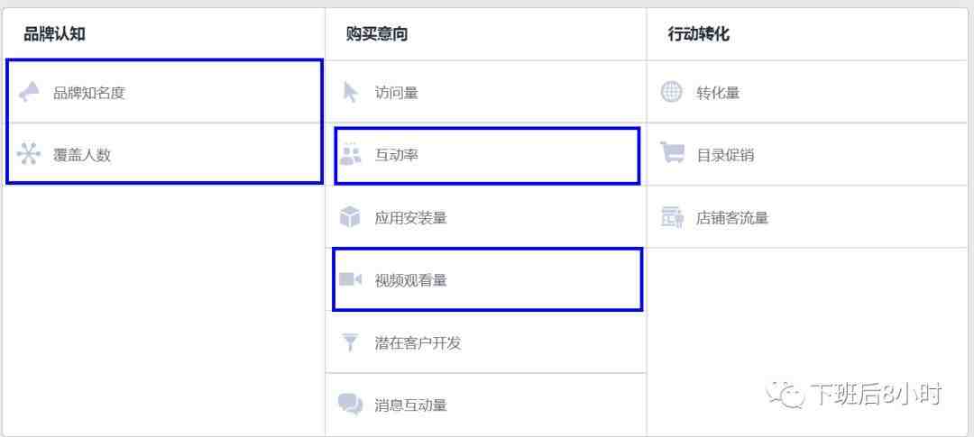Pick the 视频观看量 objective
Screen dimensions: 974x437
coord(487,279)
